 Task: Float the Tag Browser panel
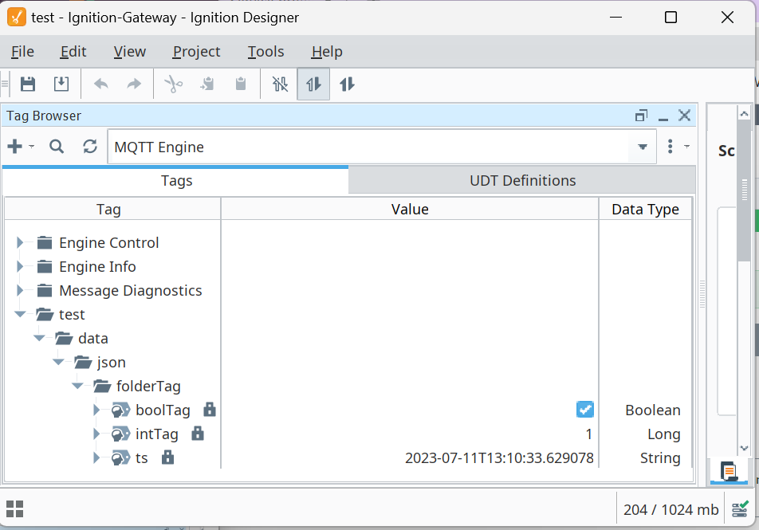[641, 116]
